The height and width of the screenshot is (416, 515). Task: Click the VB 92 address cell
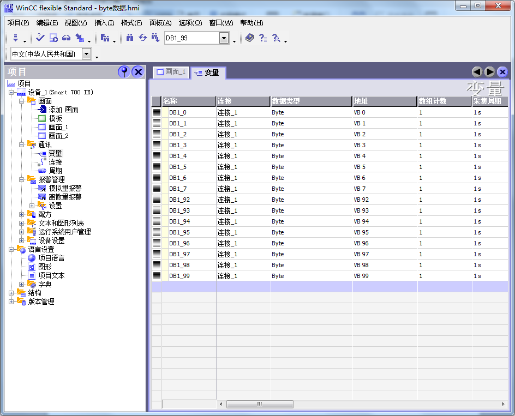click(x=385, y=200)
